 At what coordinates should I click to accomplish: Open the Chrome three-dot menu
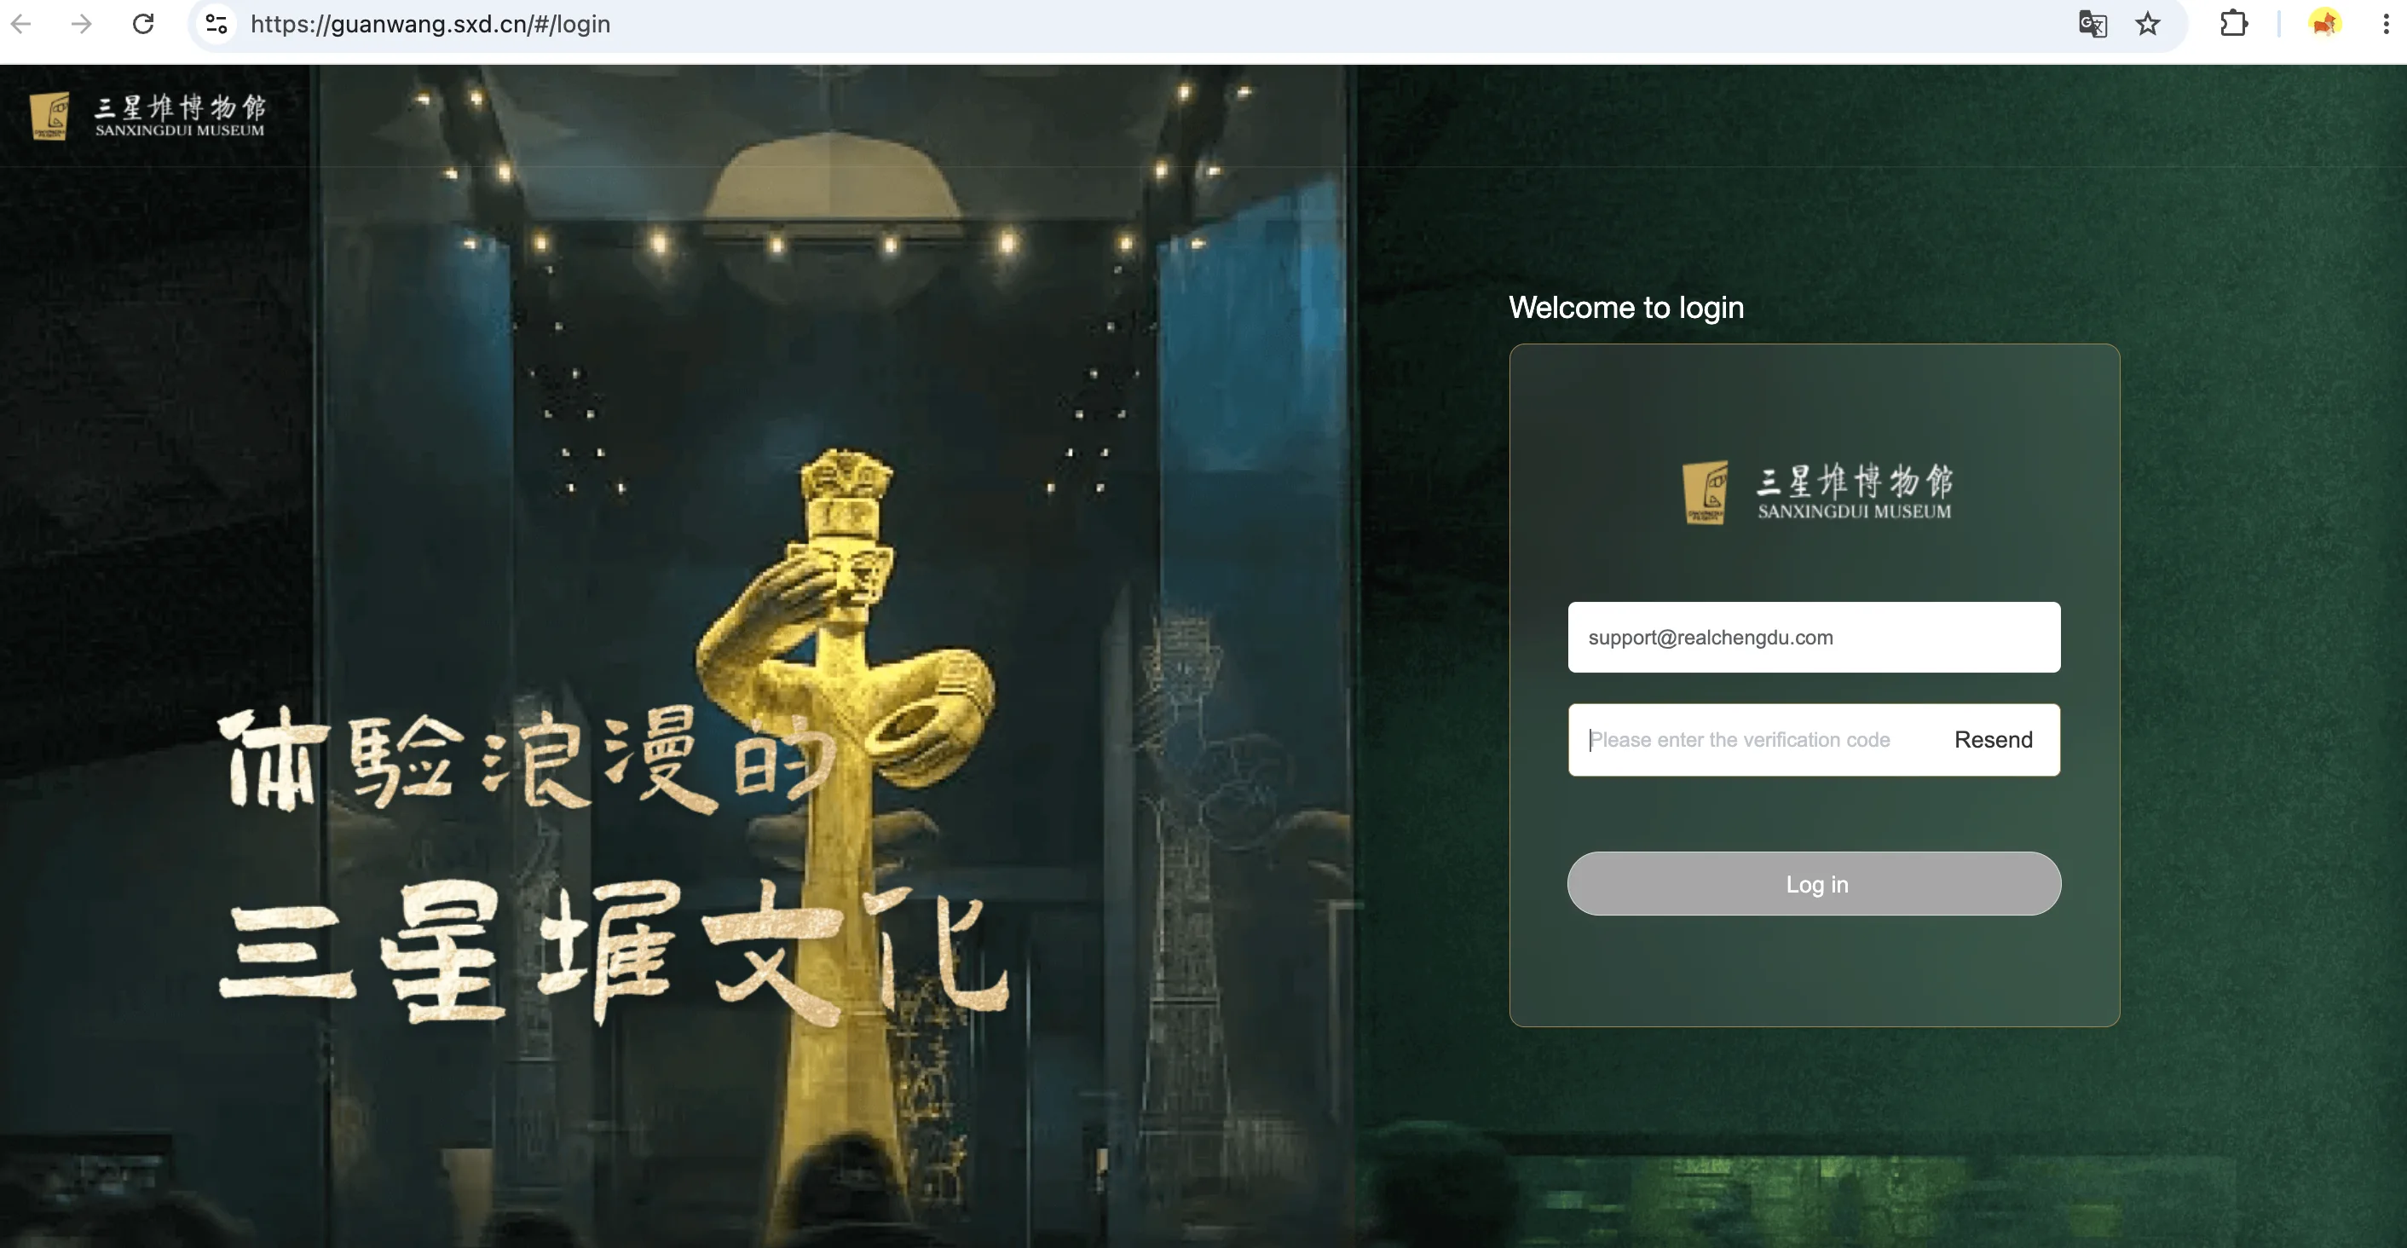point(2386,25)
